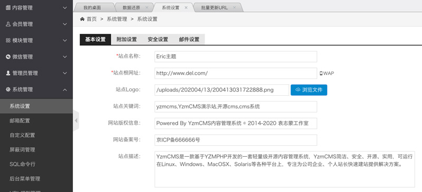Screen dimensions: 422x192
Task: Expand the 会员管理 menu chevron
Action: click(65, 24)
